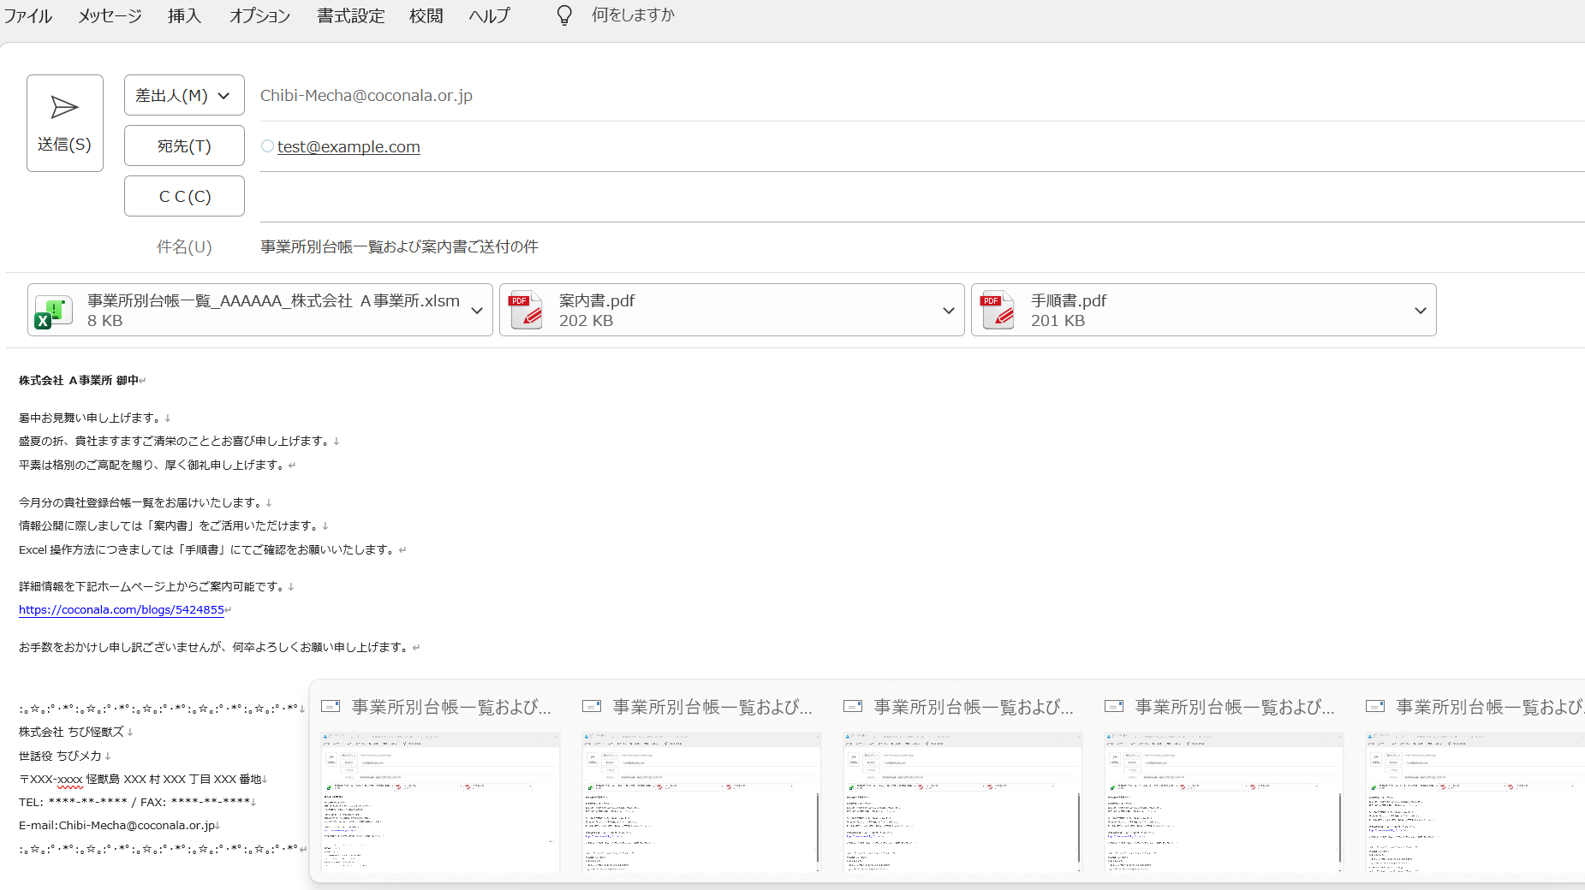The width and height of the screenshot is (1585, 890).
Task: Click the line 暑中お見舞い申し上げます。
Action: (90, 418)
